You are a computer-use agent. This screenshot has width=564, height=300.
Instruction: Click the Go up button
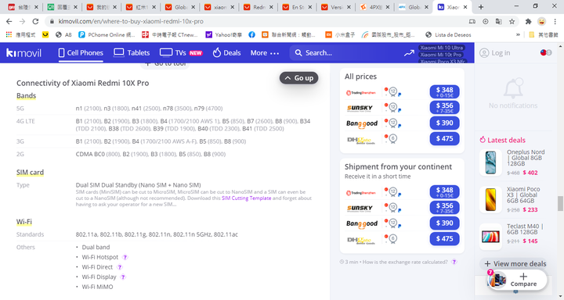[x=299, y=78]
